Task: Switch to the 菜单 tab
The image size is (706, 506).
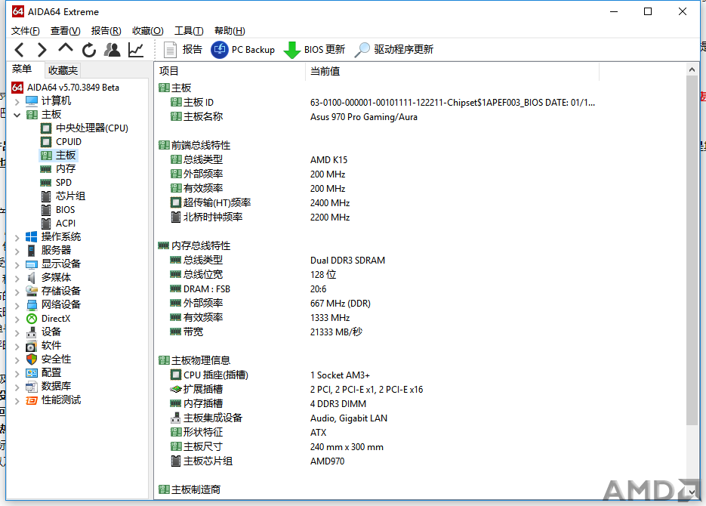Action: click(x=22, y=69)
